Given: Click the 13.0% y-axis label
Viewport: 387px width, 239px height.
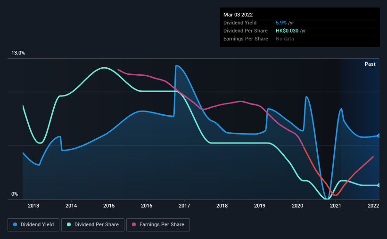Looking at the screenshot, I should (x=18, y=53).
